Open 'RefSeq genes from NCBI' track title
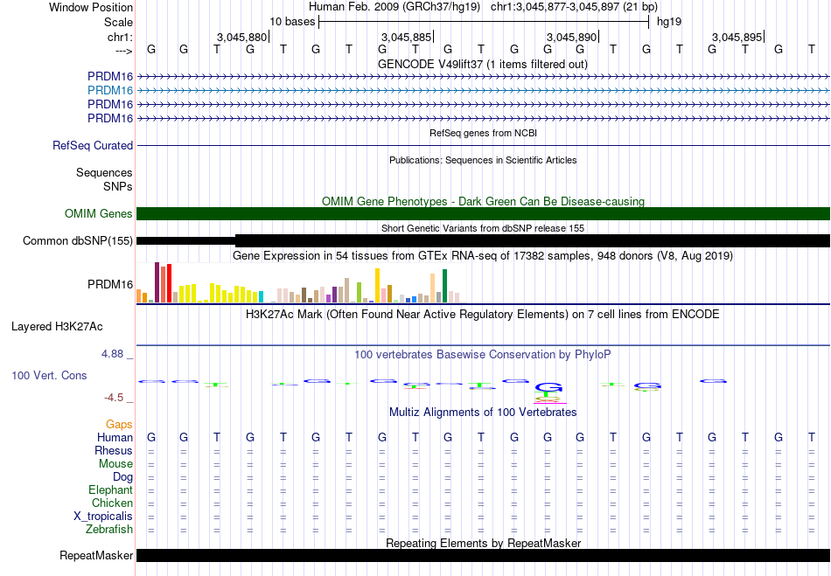Viewport: 831px width, 576px height. (483, 133)
